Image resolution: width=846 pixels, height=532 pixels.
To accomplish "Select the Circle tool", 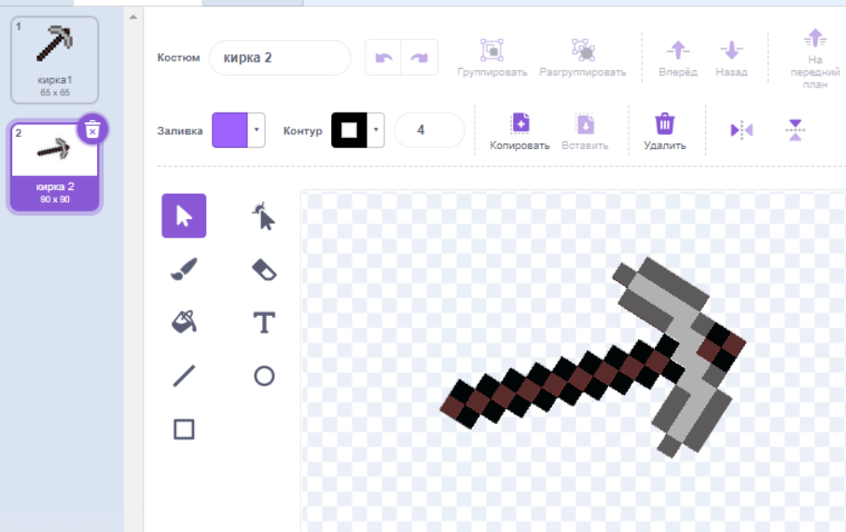I will pos(264,375).
